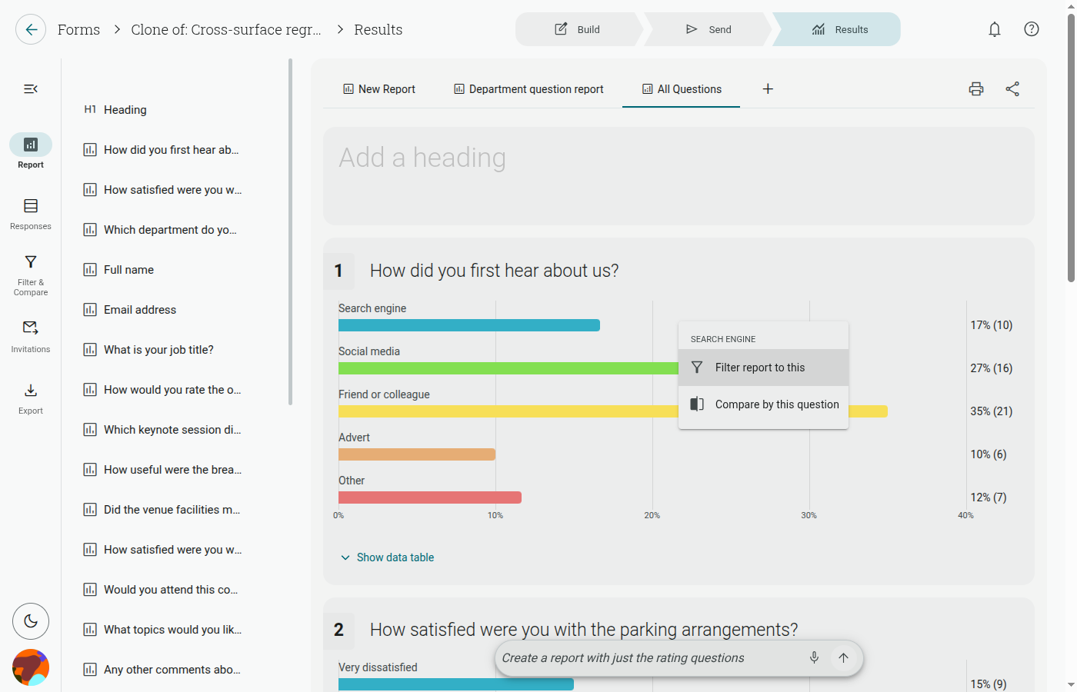Select the All Questions tab
Viewport: 1077px width, 692px height.
pos(682,89)
